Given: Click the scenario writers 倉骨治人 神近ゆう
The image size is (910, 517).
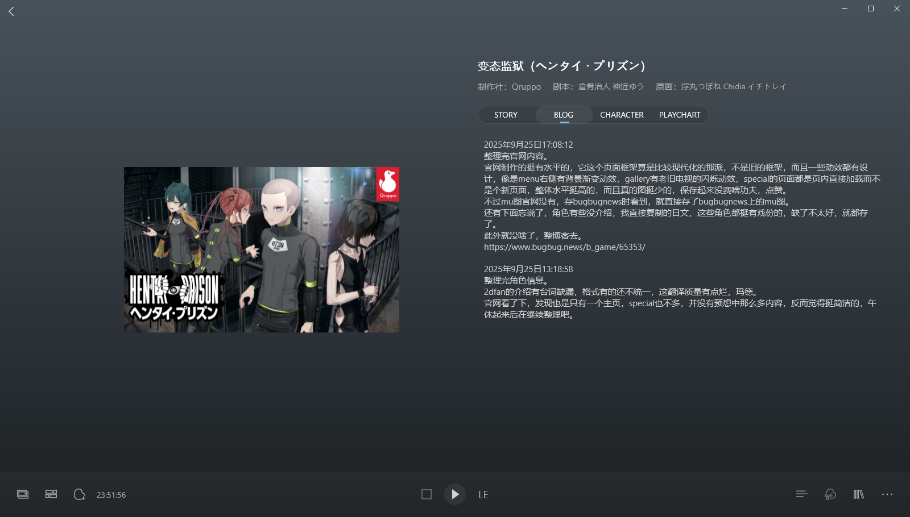Looking at the screenshot, I should (611, 86).
